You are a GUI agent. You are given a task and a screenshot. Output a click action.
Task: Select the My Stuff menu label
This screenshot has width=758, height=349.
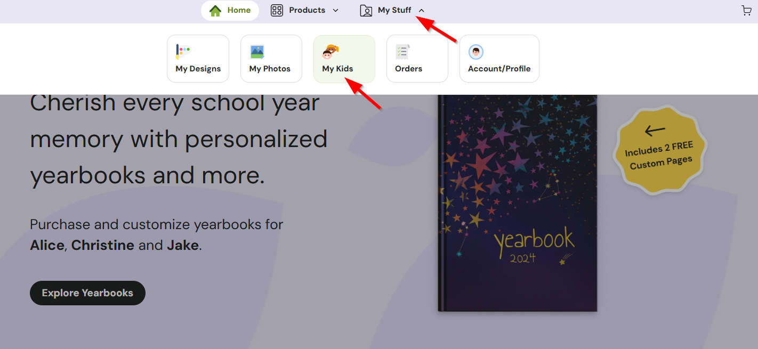coord(394,10)
